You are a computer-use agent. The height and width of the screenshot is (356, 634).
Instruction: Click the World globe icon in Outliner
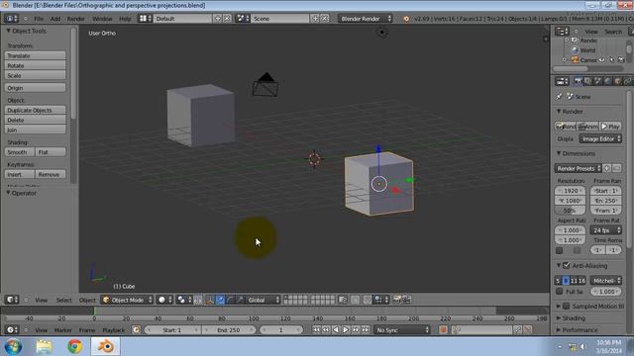(x=575, y=50)
